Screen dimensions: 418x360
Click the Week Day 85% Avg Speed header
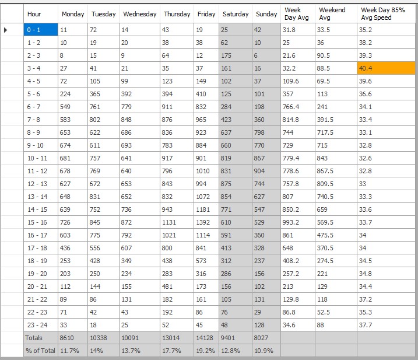point(387,14)
